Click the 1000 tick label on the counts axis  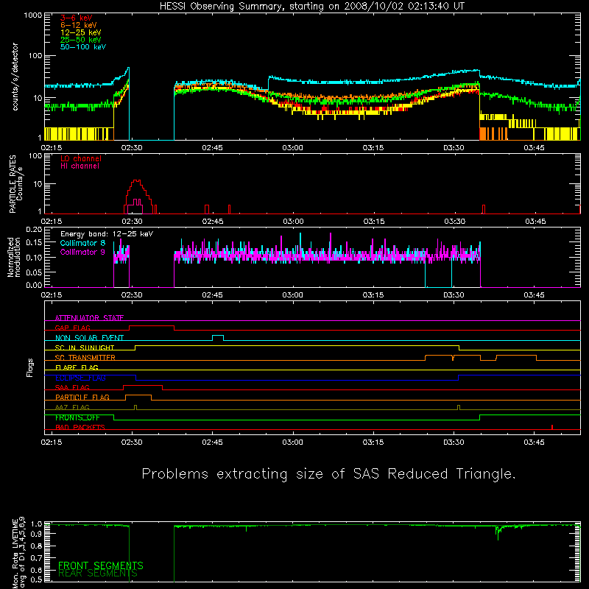33,15
